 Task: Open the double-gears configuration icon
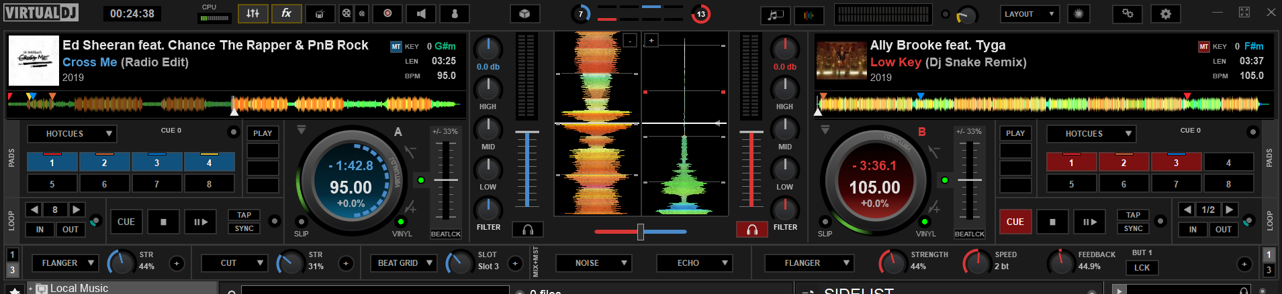click(x=1128, y=13)
